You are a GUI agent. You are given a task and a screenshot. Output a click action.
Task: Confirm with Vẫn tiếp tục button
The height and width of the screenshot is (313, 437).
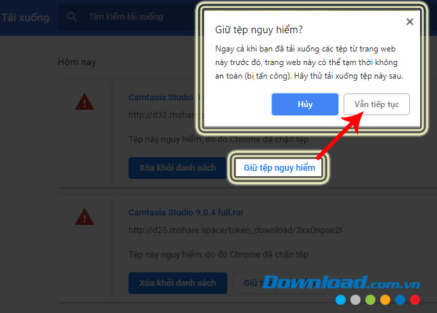pos(377,104)
